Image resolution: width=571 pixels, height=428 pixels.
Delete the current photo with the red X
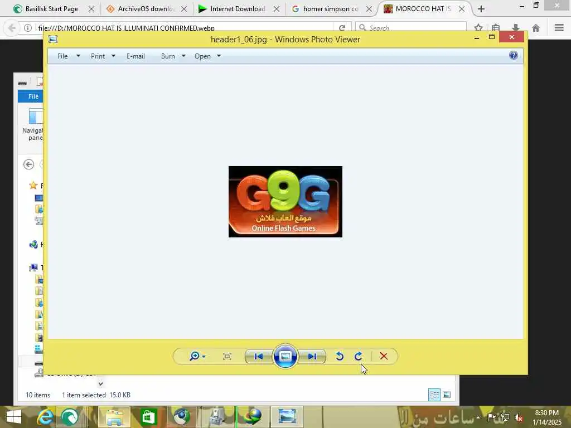coord(384,356)
